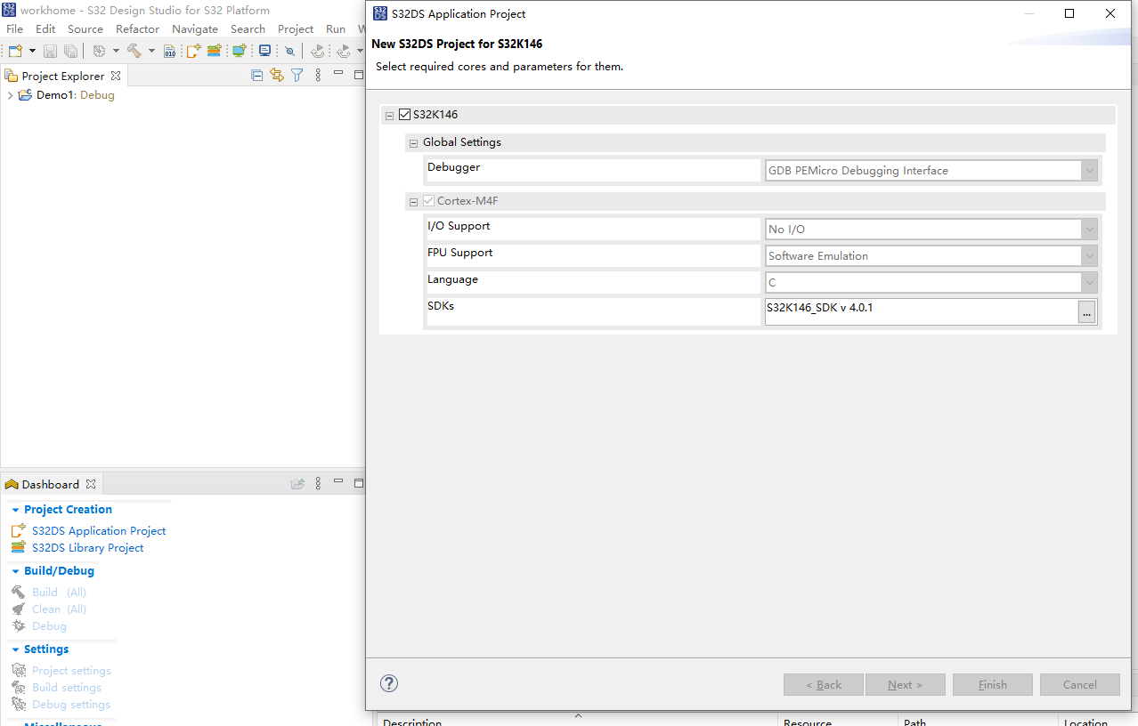Collapse the Project Creation section

pyautogui.click(x=15, y=510)
